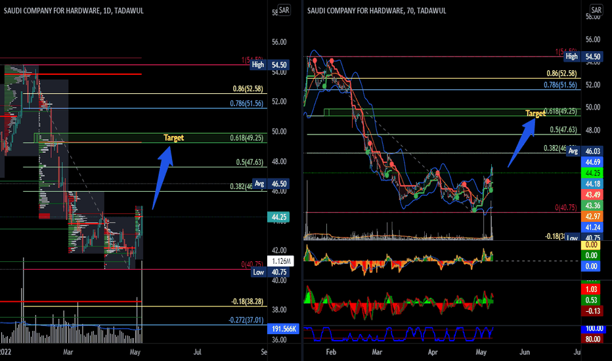Click the Target text on the 1D chart
Viewport: 612px width, 361px height.
(x=174, y=138)
